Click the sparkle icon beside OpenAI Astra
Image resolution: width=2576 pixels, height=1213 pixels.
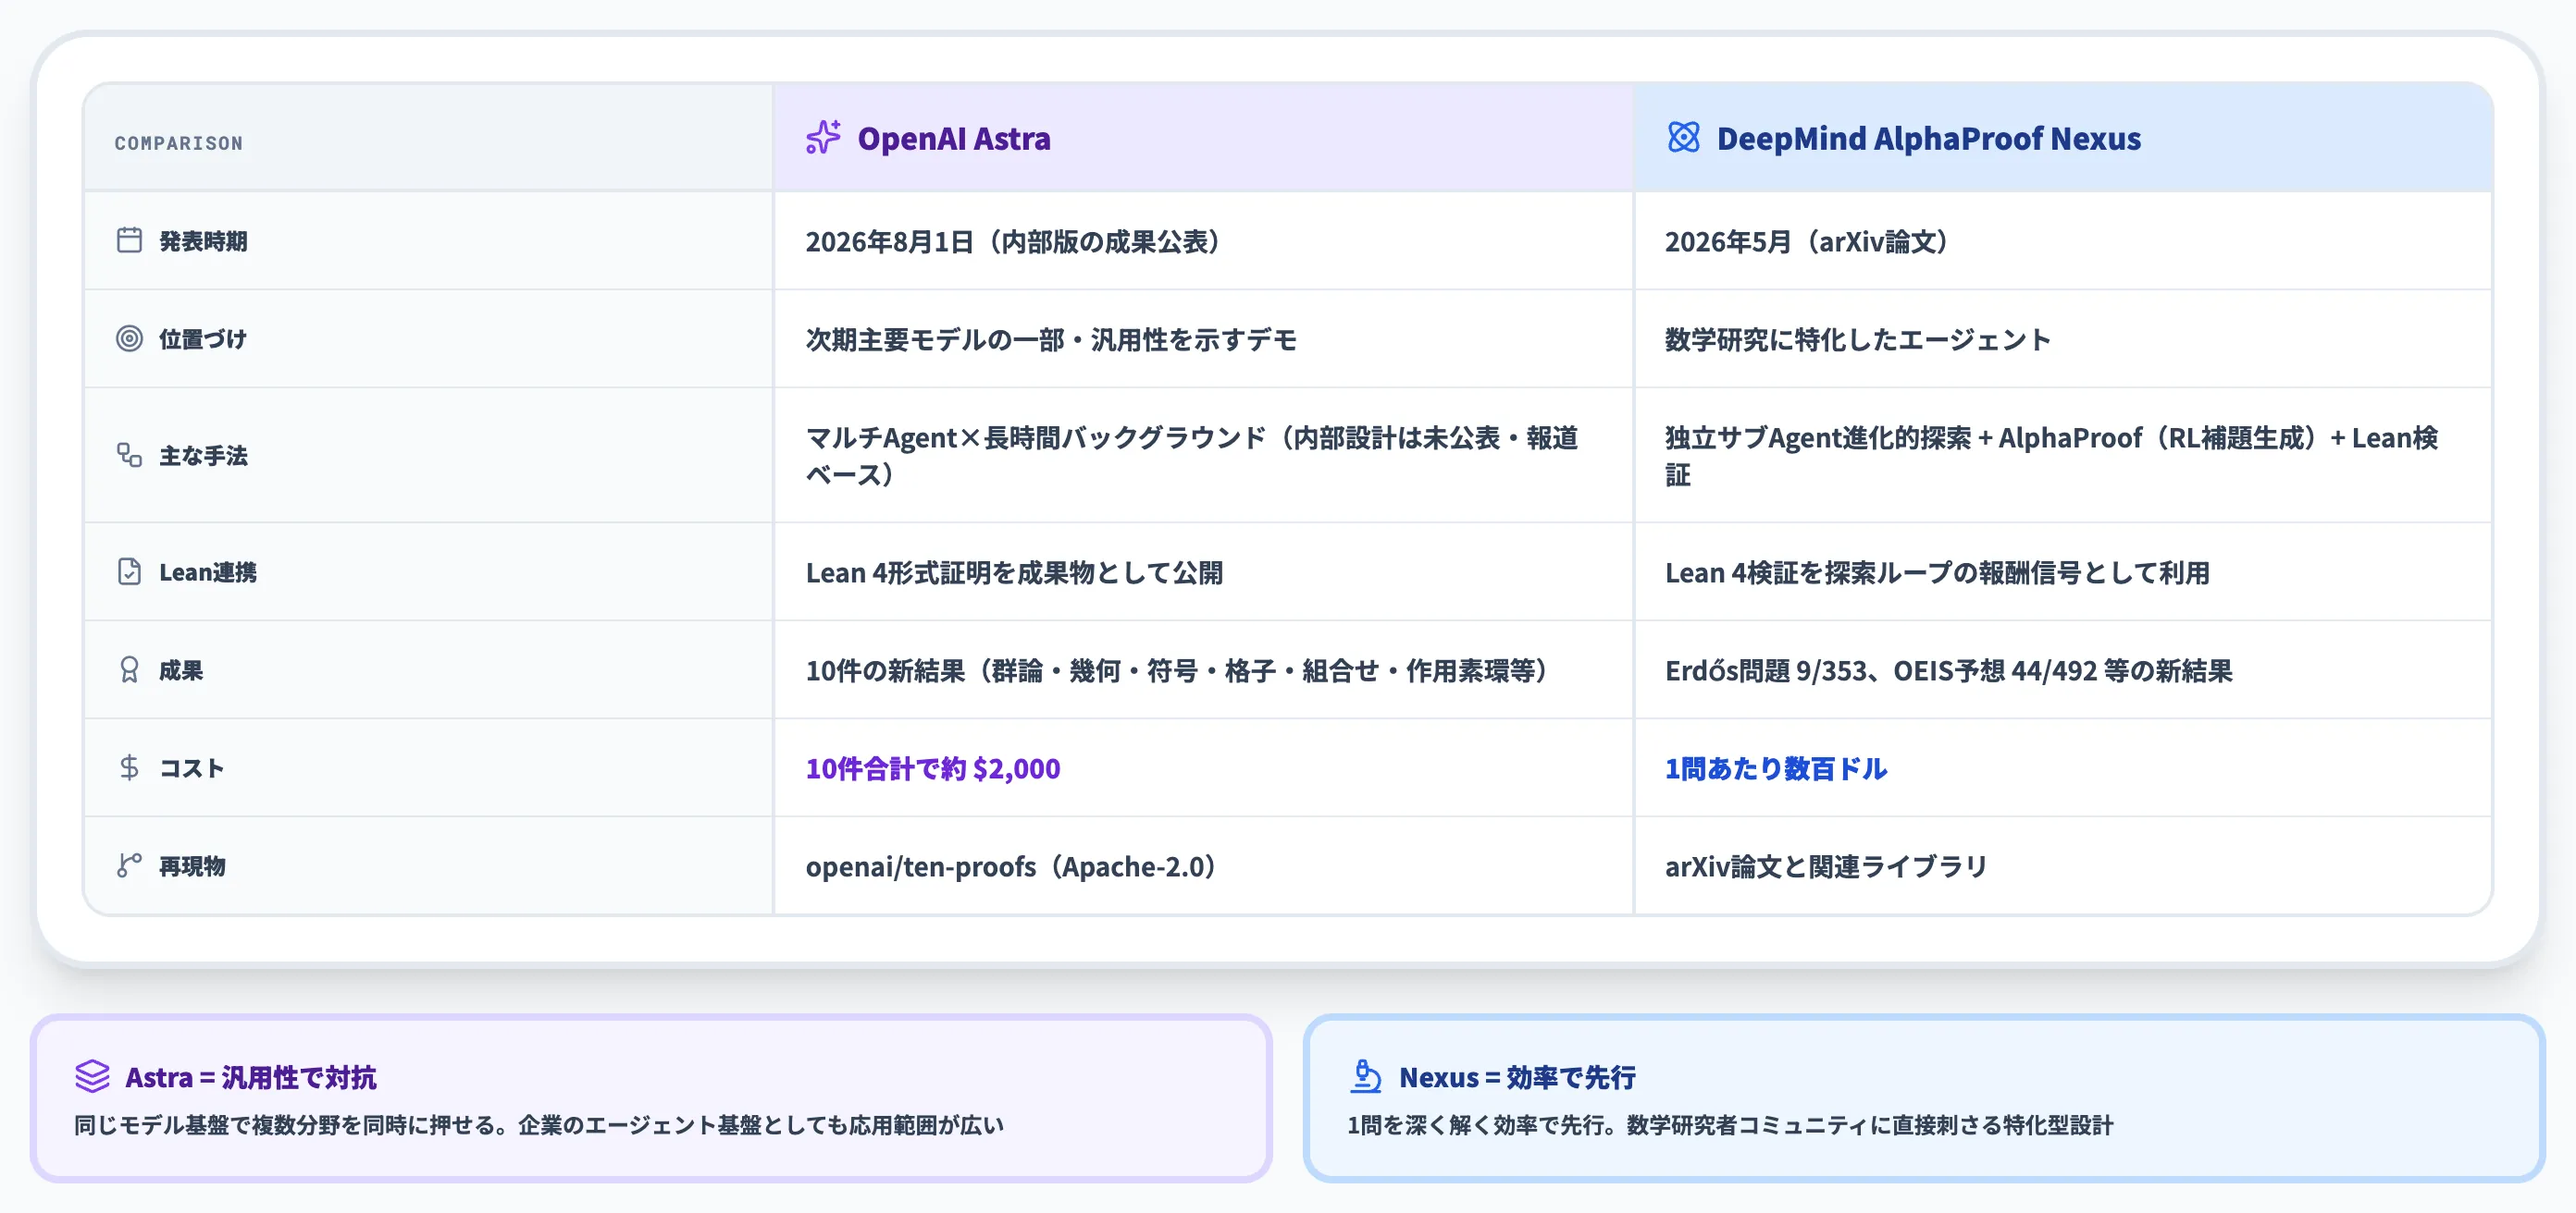[x=823, y=137]
